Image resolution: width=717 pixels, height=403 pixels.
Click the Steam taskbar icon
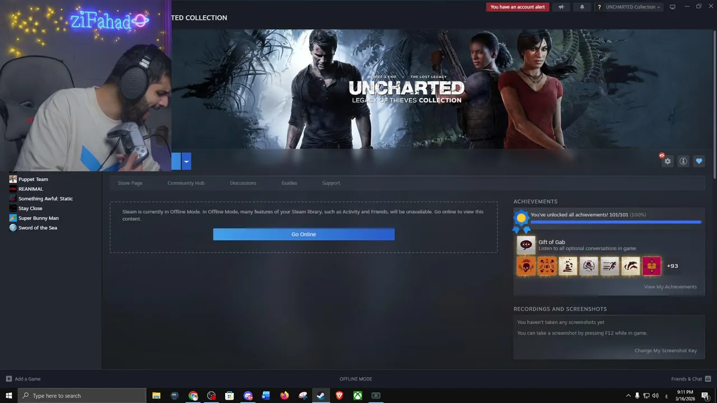pyautogui.click(x=321, y=396)
